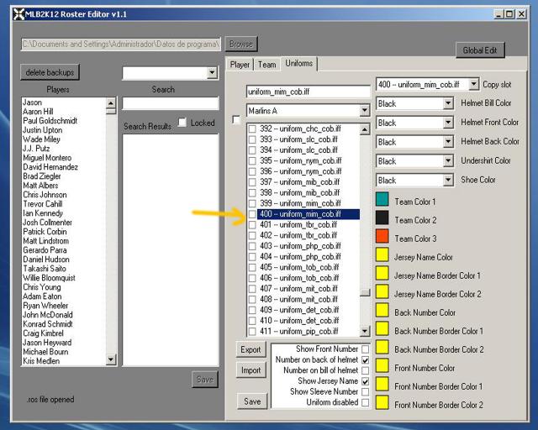Tick checkbox for 405 uniform_tob_cob.iff

tap(252, 267)
